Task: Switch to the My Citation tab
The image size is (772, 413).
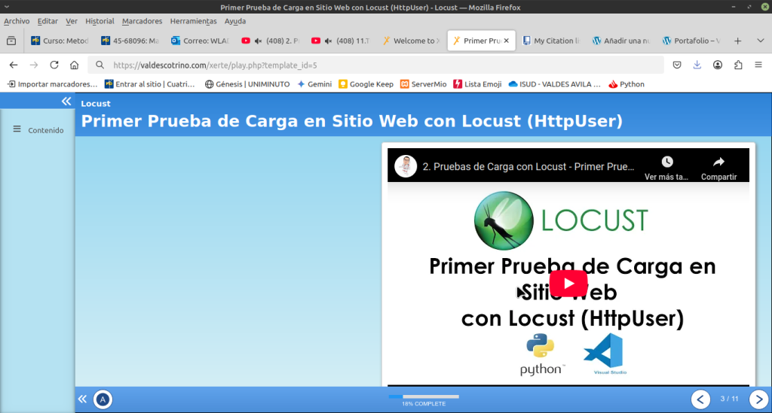Action: [x=551, y=41]
